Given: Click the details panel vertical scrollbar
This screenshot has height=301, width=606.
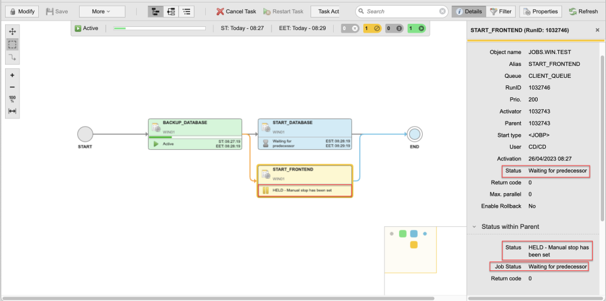Looking at the screenshot, I should point(602,139).
